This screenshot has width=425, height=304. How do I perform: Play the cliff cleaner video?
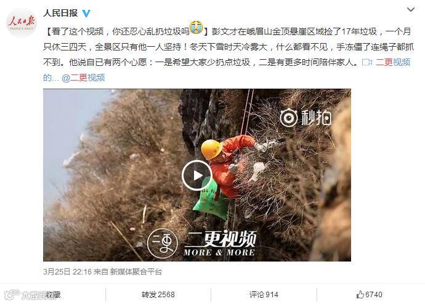(197, 175)
